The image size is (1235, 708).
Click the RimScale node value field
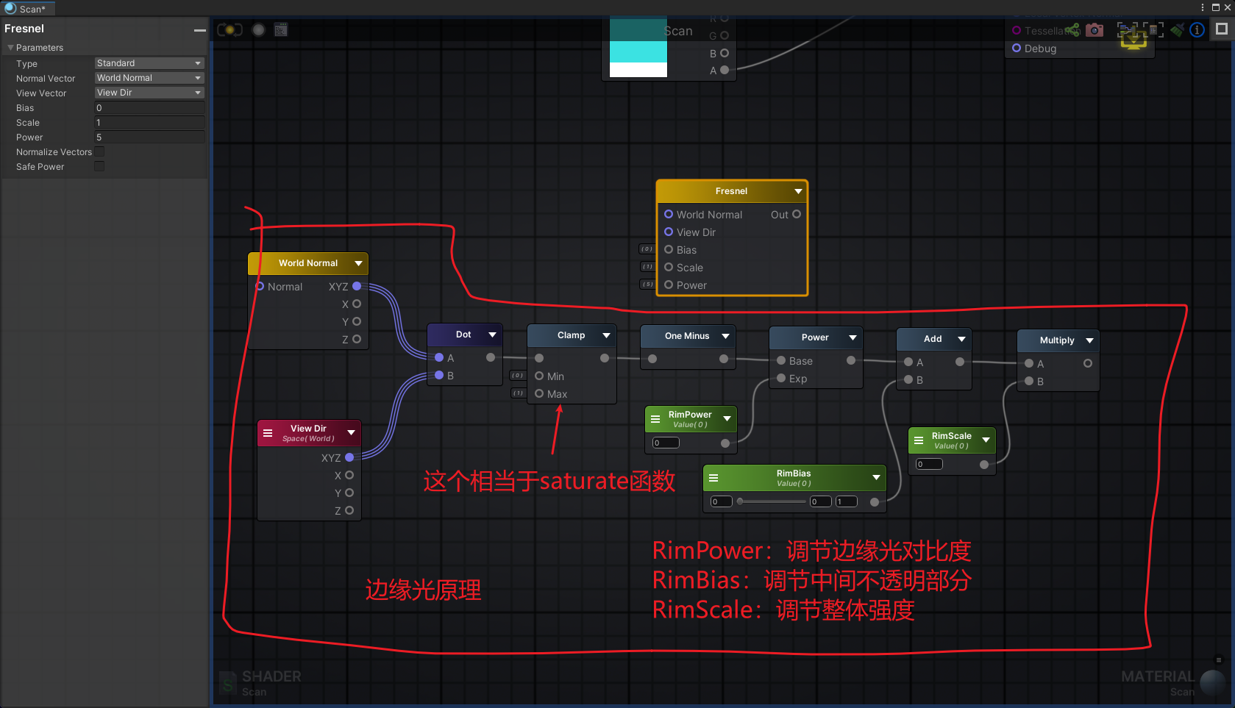click(929, 465)
